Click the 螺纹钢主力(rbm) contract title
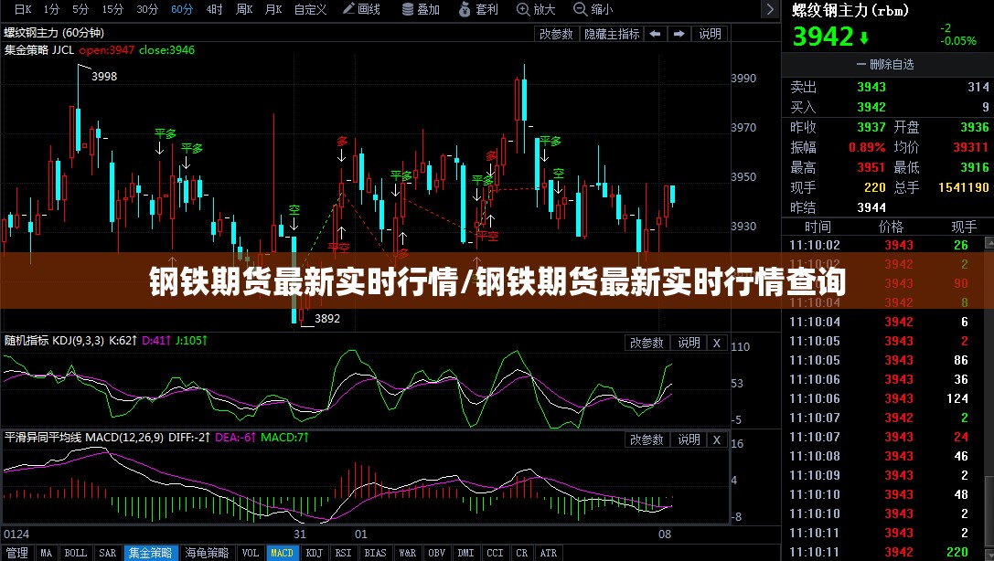994x561 pixels. tap(850, 11)
